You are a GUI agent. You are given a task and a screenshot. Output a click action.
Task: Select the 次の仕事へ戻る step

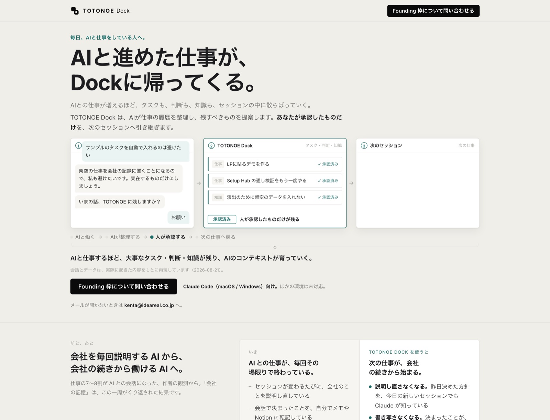216,237
